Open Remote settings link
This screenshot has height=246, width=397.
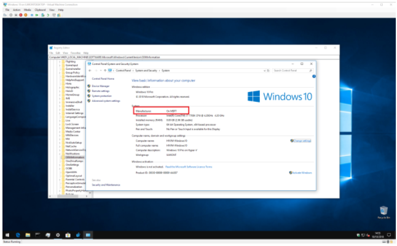pyautogui.click(x=101, y=91)
